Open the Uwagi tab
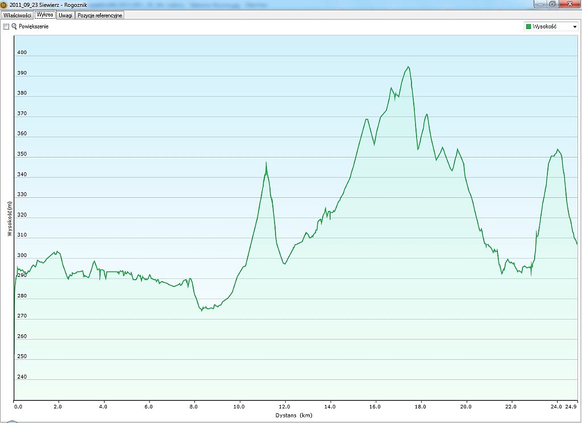582x423 pixels. pyautogui.click(x=65, y=15)
